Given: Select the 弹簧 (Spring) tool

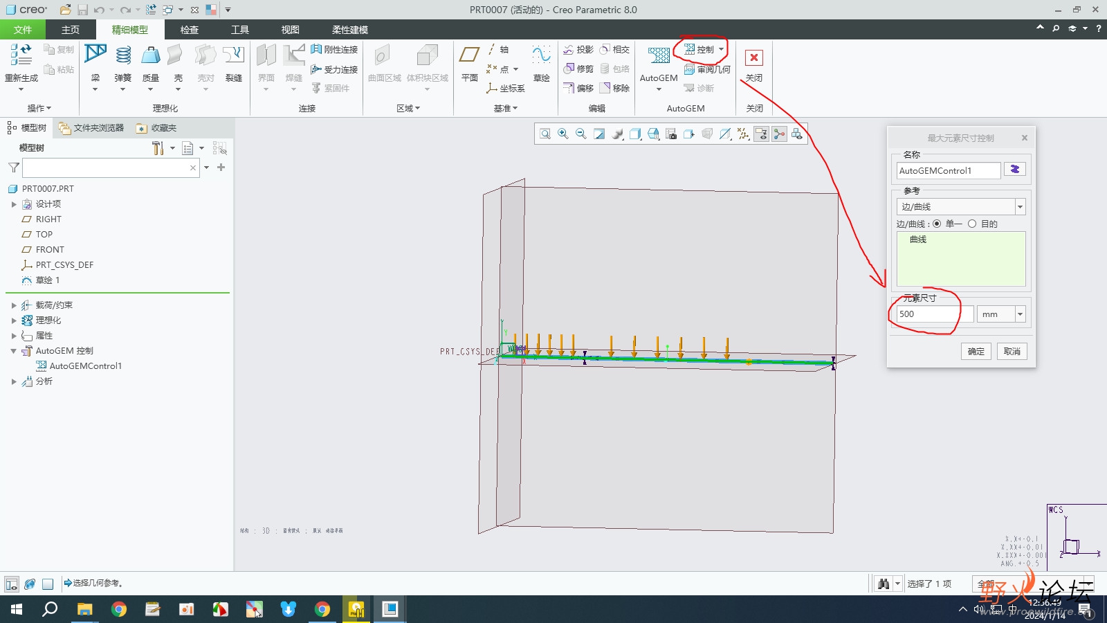Looking at the screenshot, I should (x=123, y=55).
